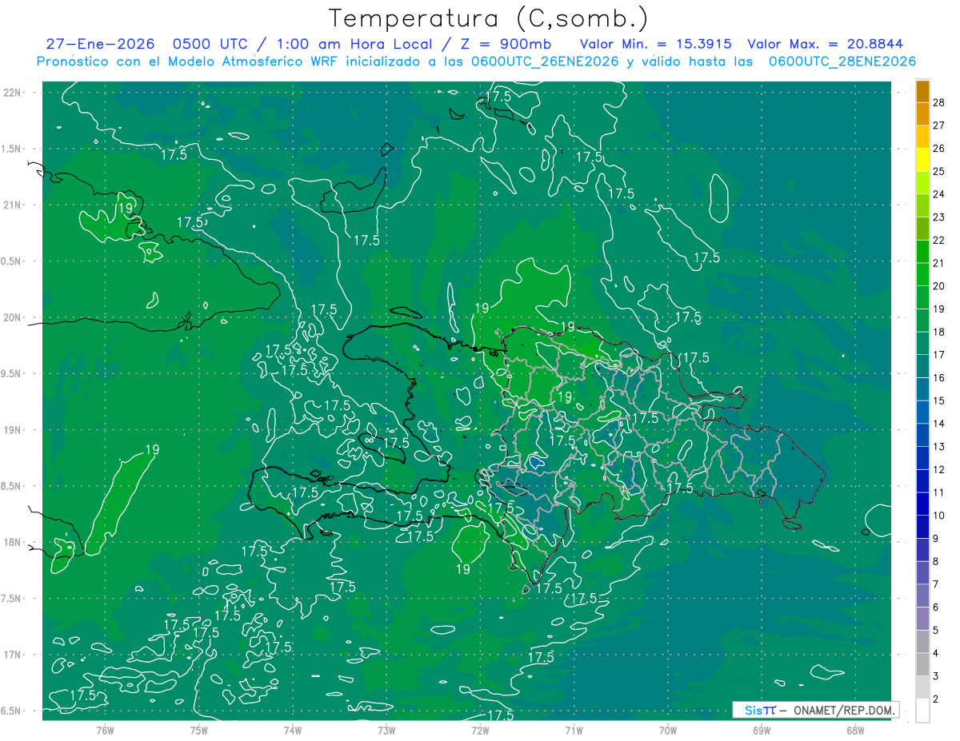
Task: Click the '17N' latitude label
Action: point(13,655)
